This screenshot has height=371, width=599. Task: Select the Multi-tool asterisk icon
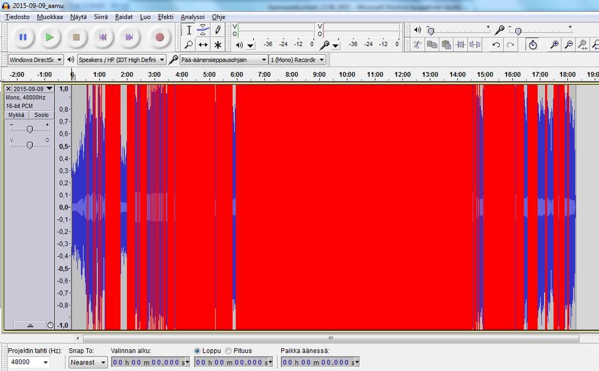218,44
